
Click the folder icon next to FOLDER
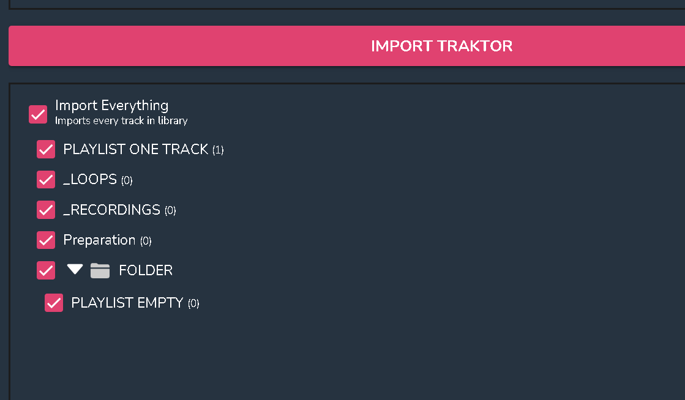(100, 270)
